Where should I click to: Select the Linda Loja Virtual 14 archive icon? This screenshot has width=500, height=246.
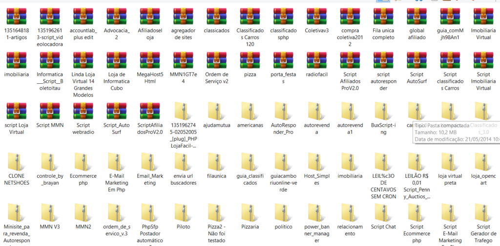tap(83, 60)
